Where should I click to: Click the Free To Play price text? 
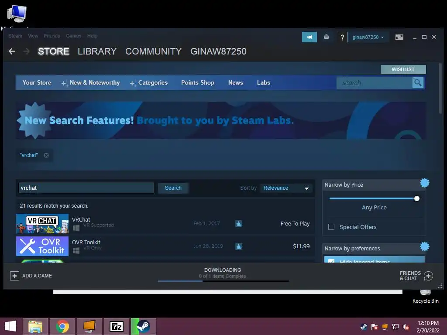coord(295,224)
